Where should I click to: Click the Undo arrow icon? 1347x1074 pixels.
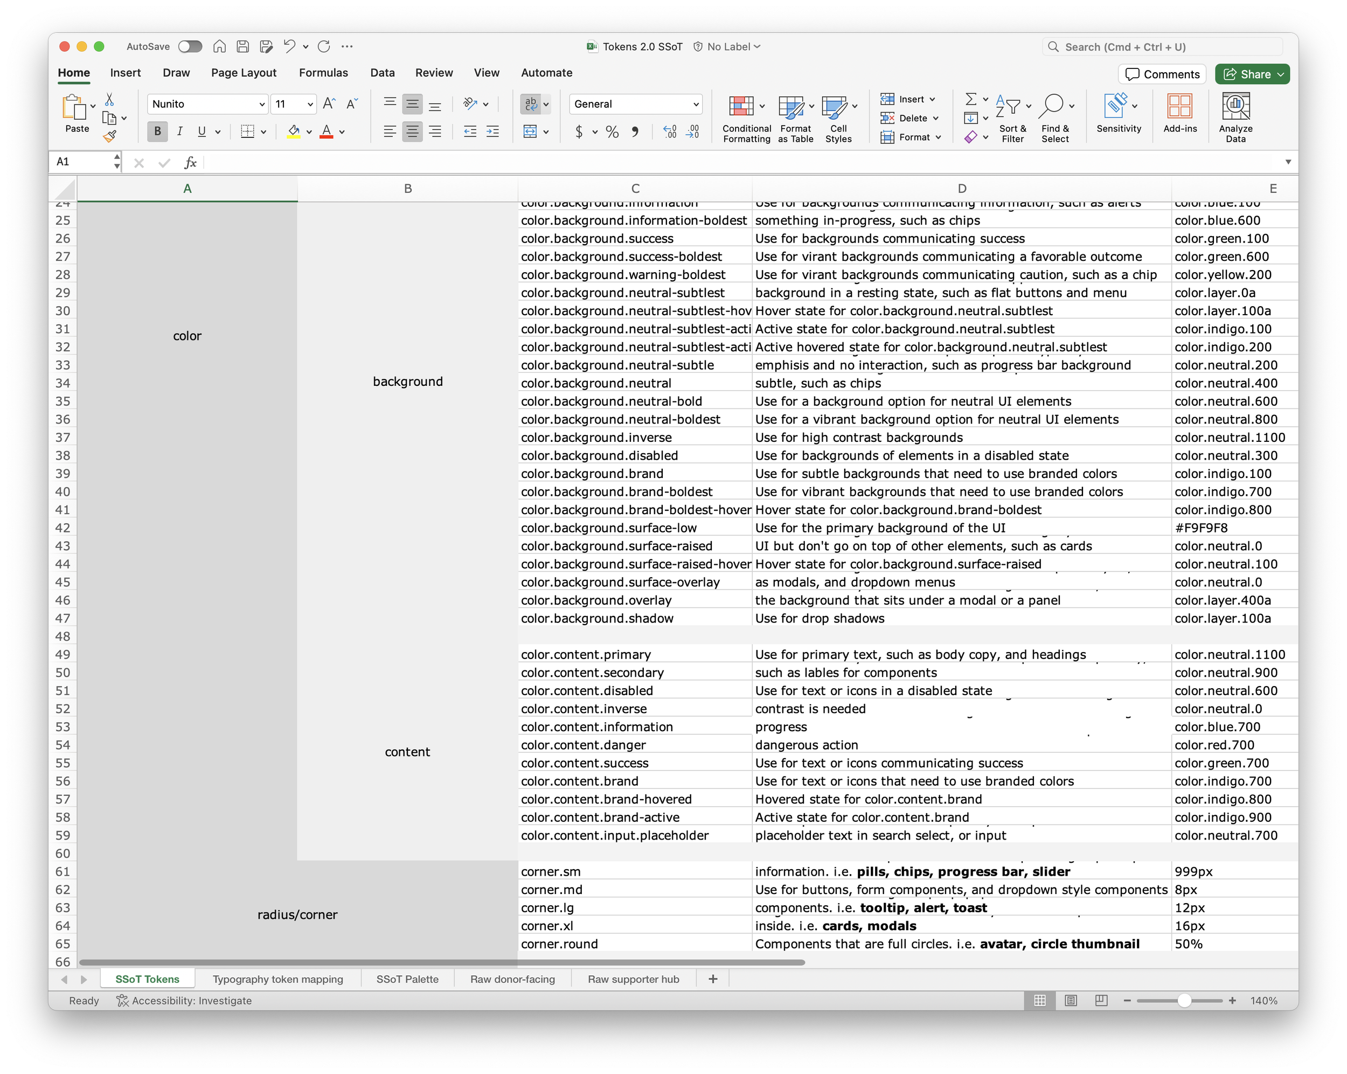(289, 46)
